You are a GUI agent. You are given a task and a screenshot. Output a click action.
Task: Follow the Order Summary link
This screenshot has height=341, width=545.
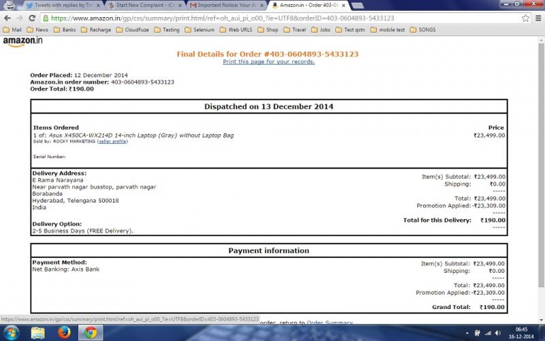(330, 322)
